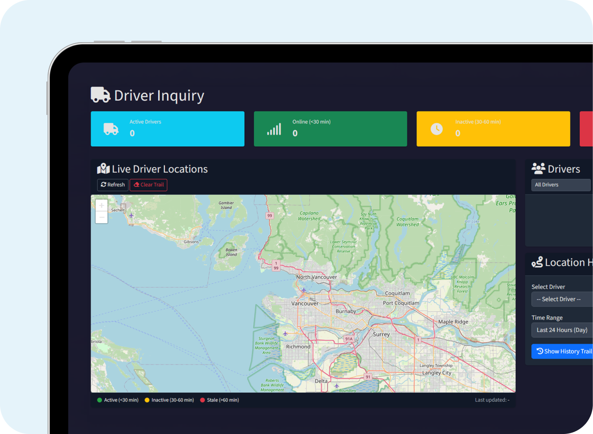Click the Inactive (30-60 min) stat card
Screen dimensions: 593x434
493,129
